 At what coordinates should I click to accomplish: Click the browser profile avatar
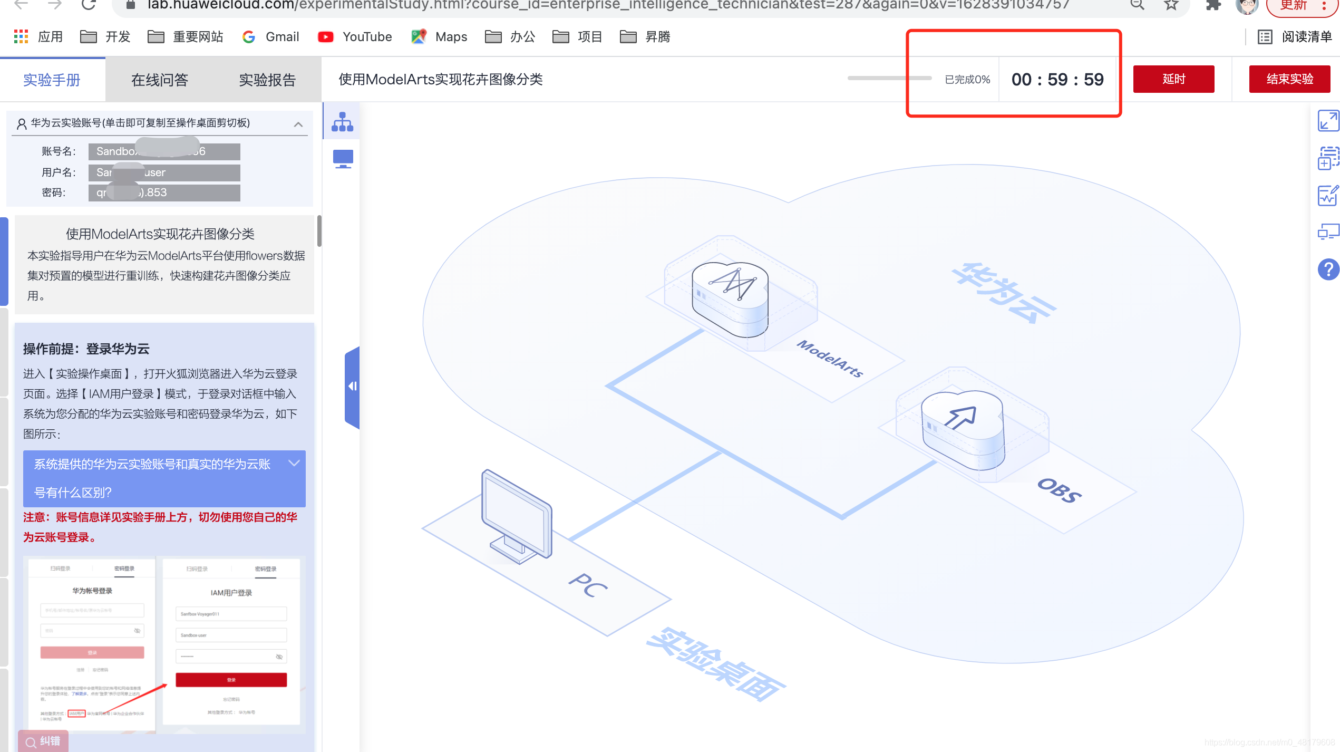coord(1247,5)
